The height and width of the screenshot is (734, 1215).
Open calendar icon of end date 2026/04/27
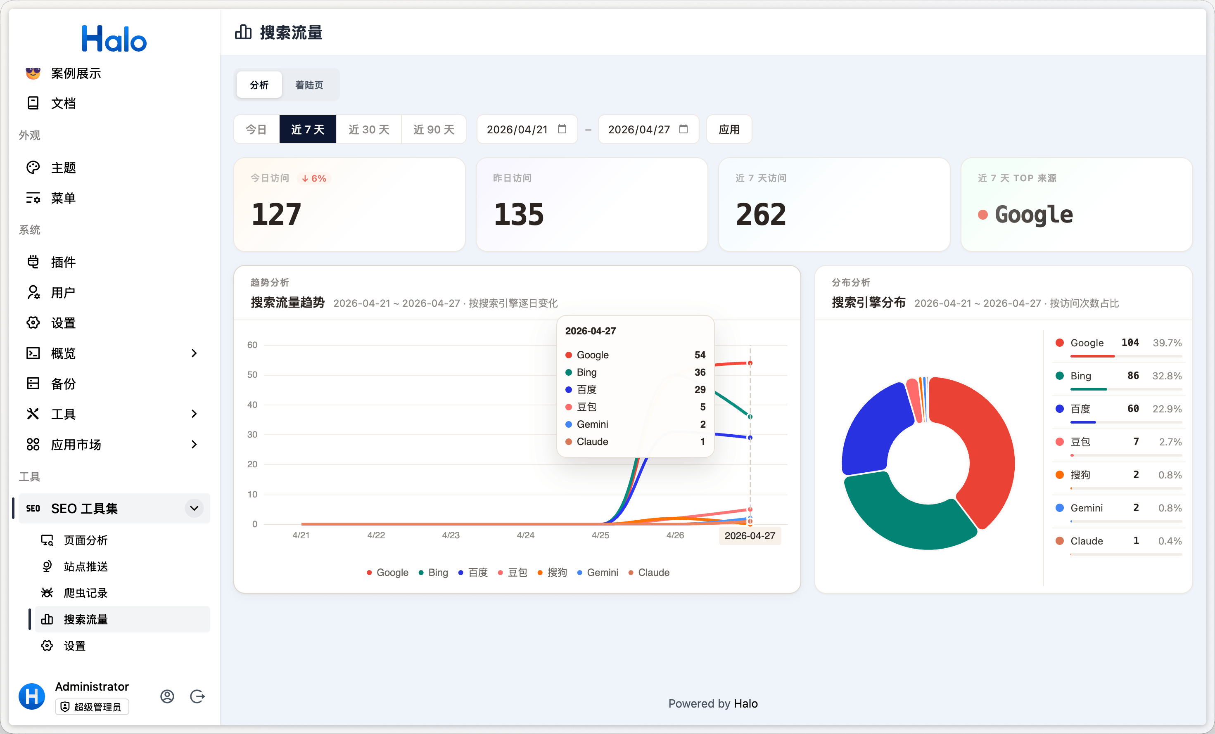[x=683, y=129]
